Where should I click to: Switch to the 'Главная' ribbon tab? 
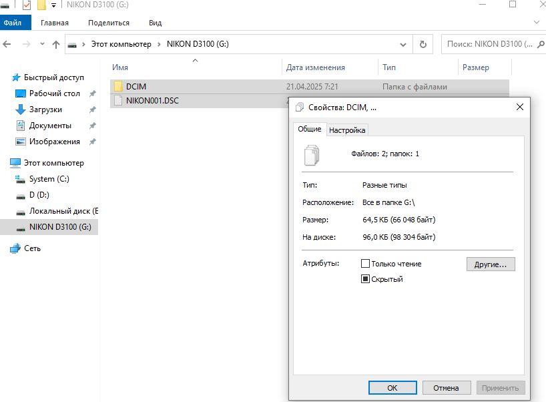point(55,23)
